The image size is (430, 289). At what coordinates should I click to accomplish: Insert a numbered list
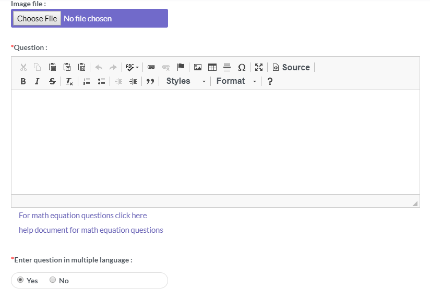tap(87, 81)
